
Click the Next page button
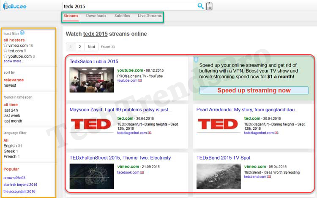pyautogui.click(x=91, y=47)
